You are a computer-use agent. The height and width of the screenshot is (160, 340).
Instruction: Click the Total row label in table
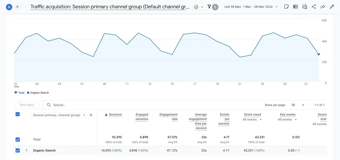[x=37, y=139]
